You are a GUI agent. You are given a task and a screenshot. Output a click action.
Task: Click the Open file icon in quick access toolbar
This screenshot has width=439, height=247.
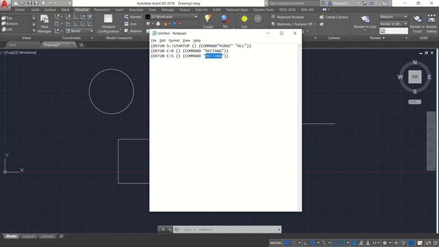pyautogui.click(x=23, y=3)
